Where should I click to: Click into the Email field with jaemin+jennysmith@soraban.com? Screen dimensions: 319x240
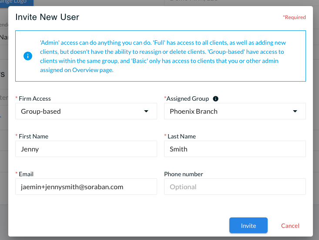click(x=86, y=187)
